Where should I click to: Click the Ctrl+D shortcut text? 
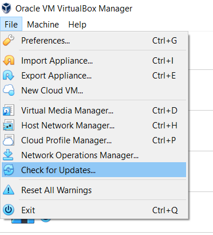[165, 111]
